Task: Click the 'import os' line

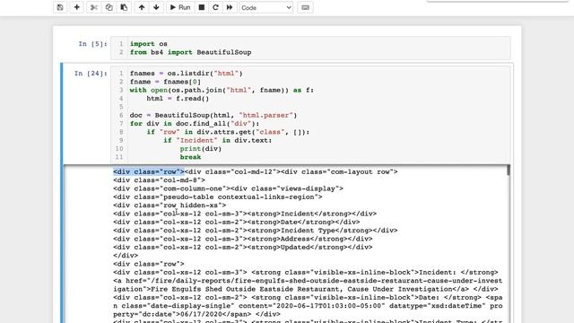Action: point(149,44)
